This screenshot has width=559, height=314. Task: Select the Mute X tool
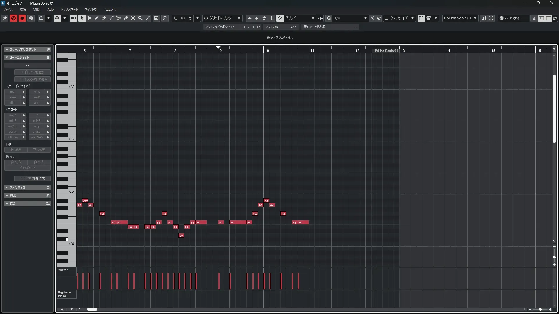coord(133,18)
